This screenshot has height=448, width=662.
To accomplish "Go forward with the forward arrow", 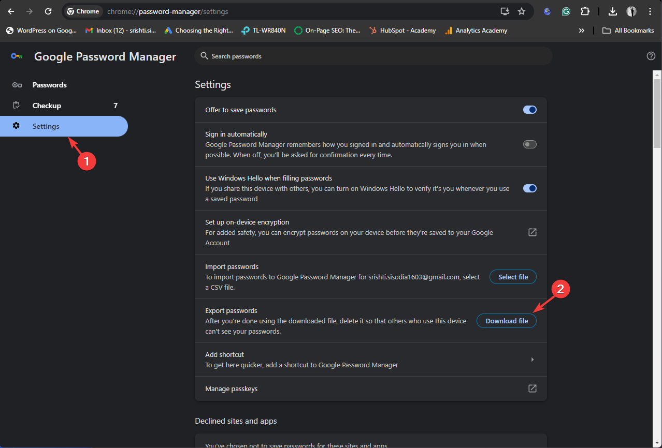I will (x=30, y=11).
